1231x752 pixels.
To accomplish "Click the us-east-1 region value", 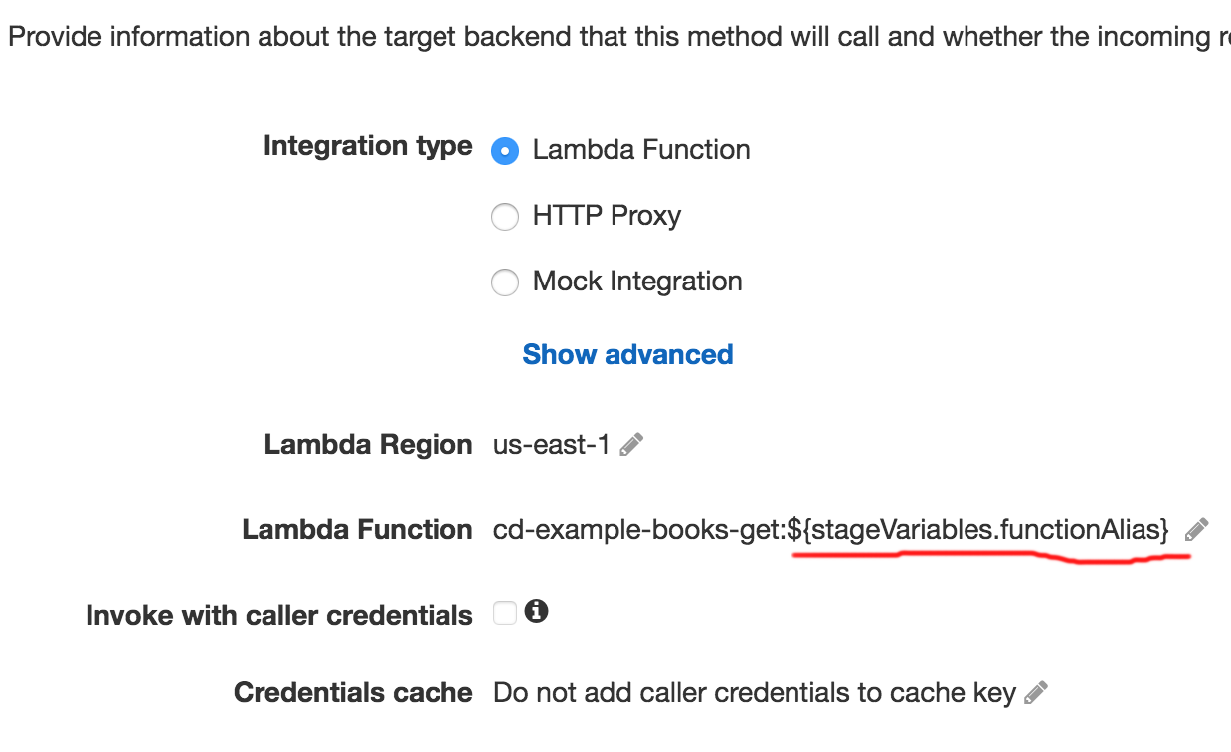I will (551, 445).
